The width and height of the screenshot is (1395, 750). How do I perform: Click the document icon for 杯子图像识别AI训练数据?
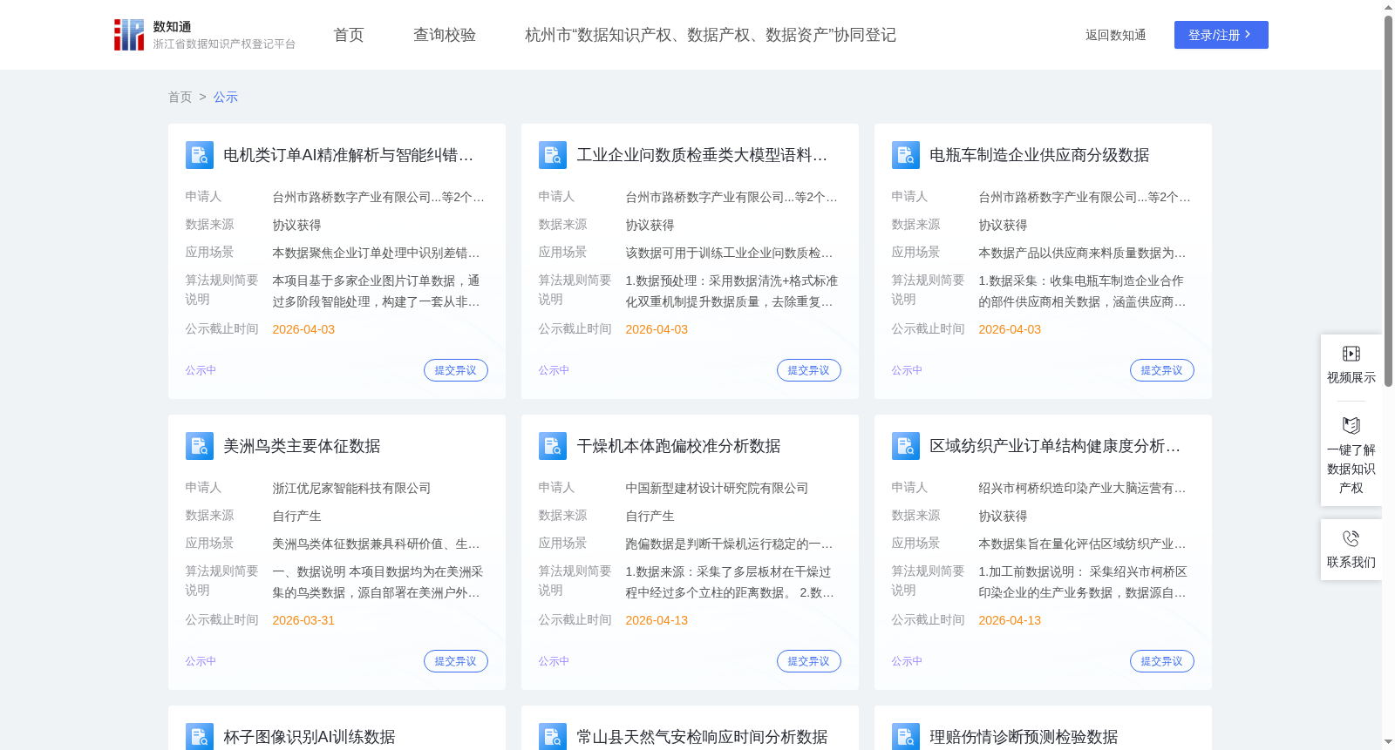coord(200,737)
